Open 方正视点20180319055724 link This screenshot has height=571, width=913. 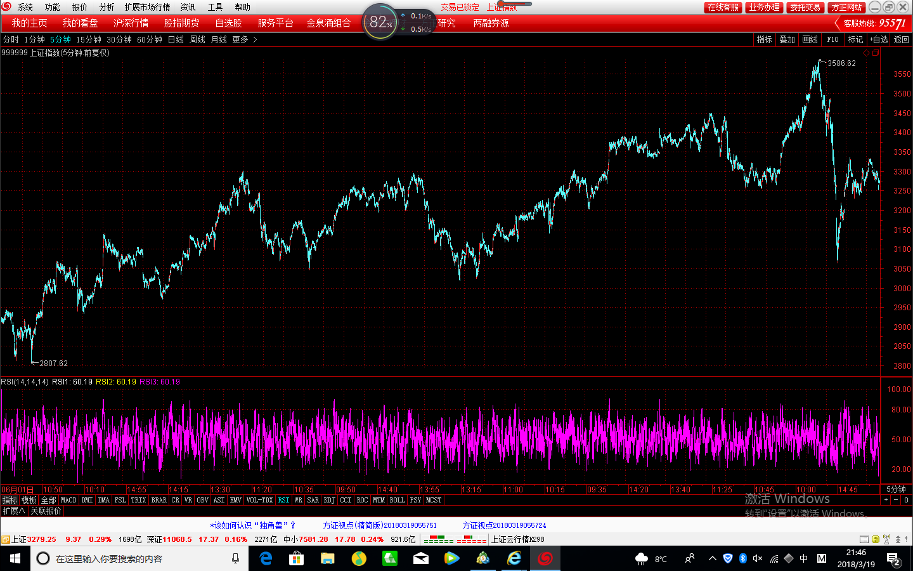(x=504, y=525)
